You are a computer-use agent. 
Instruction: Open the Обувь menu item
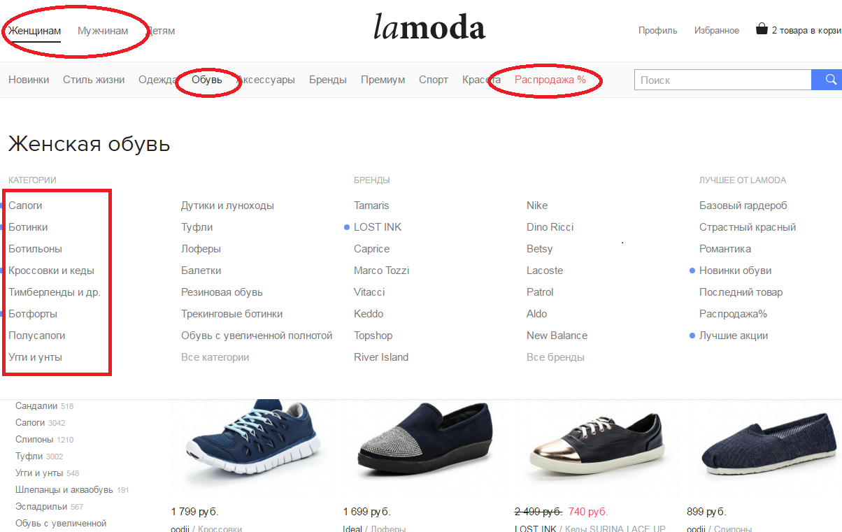[207, 80]
